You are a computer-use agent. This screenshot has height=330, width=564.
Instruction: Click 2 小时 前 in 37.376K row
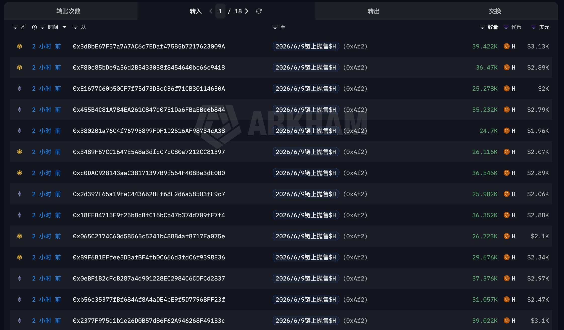[x=46, y=278]
